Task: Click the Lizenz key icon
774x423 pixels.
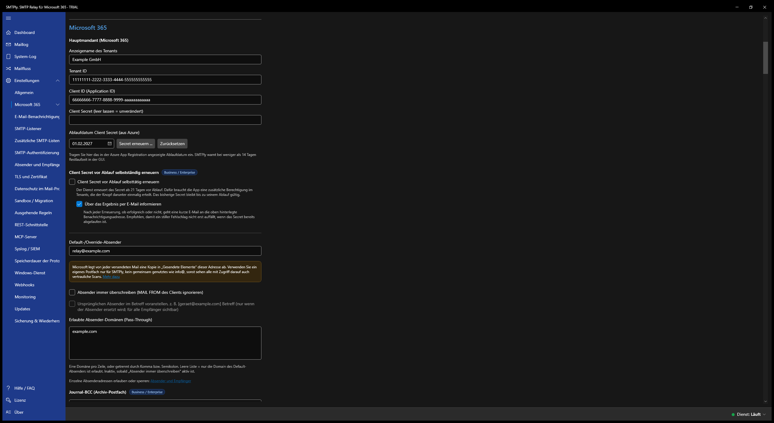Action: click(x=8, y=400)
